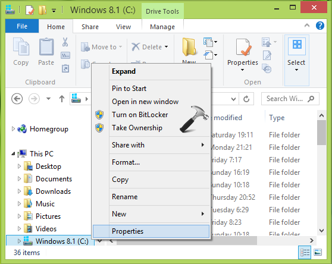Switch to the Share ribbon tab
This screenshot has height=264, width=332.
point(90,27)
